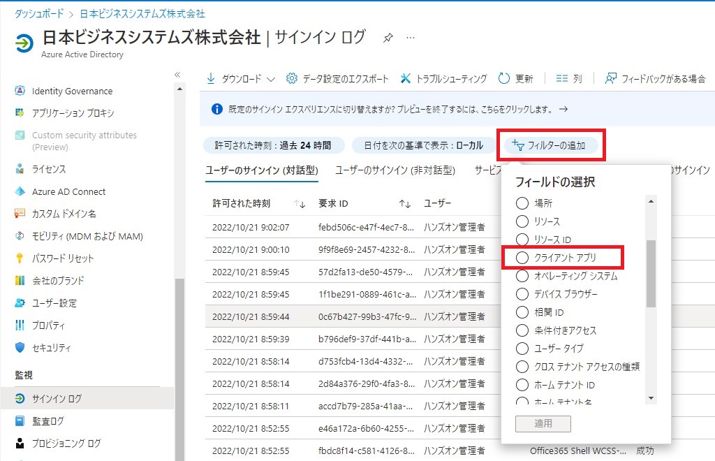This screenshot has width=715, height=461.
Task: Click the アプリケーション プロキシ icon
Action: click(20, 112)
